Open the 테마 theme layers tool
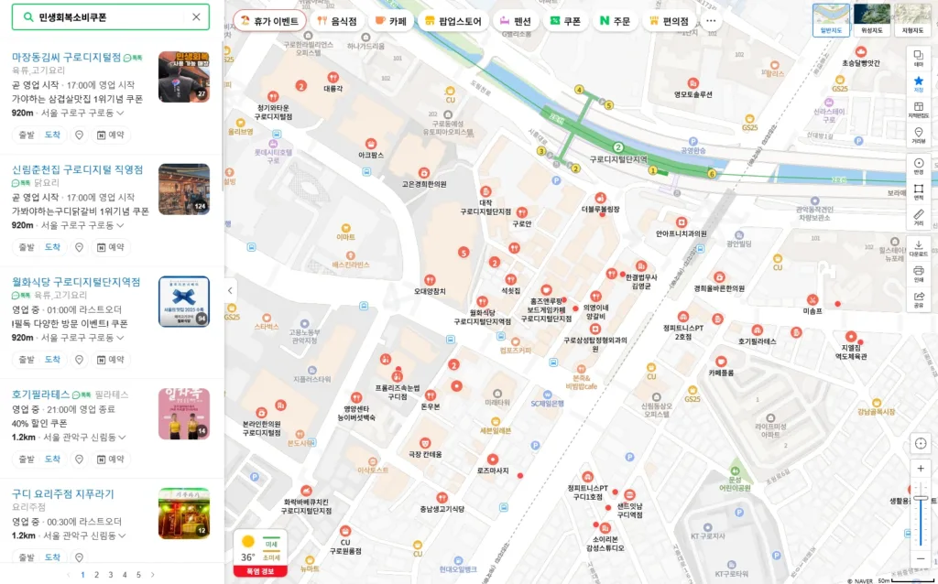The height and width of the screenshot is (584, 938). tap(919, 58)
